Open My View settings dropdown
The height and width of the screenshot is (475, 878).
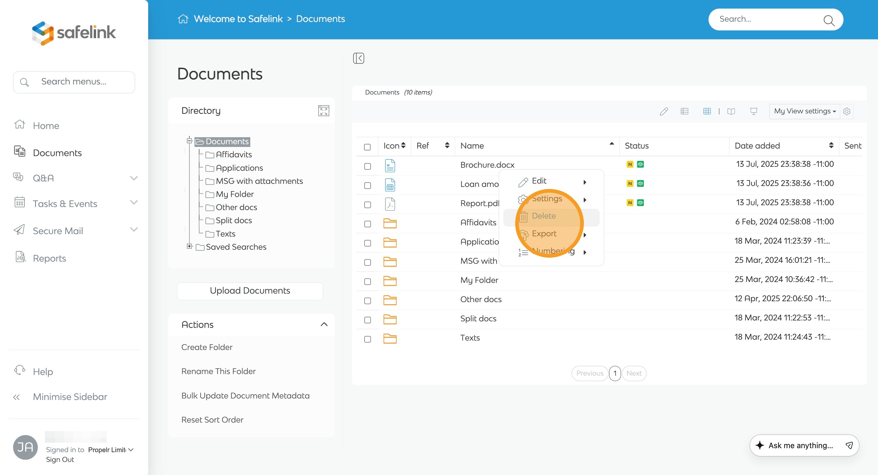(805, 111)
